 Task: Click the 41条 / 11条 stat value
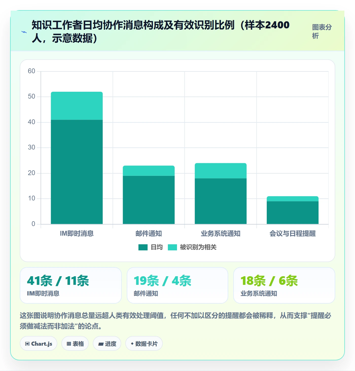tap(58, 281)
